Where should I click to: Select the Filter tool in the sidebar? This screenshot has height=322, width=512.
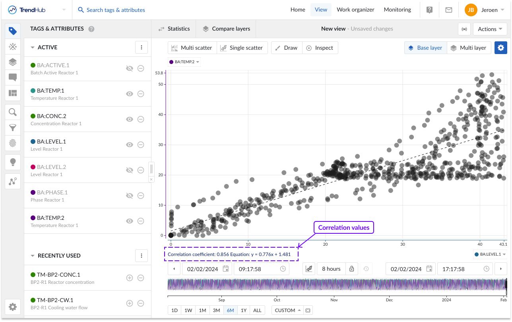tap(13, 128)
